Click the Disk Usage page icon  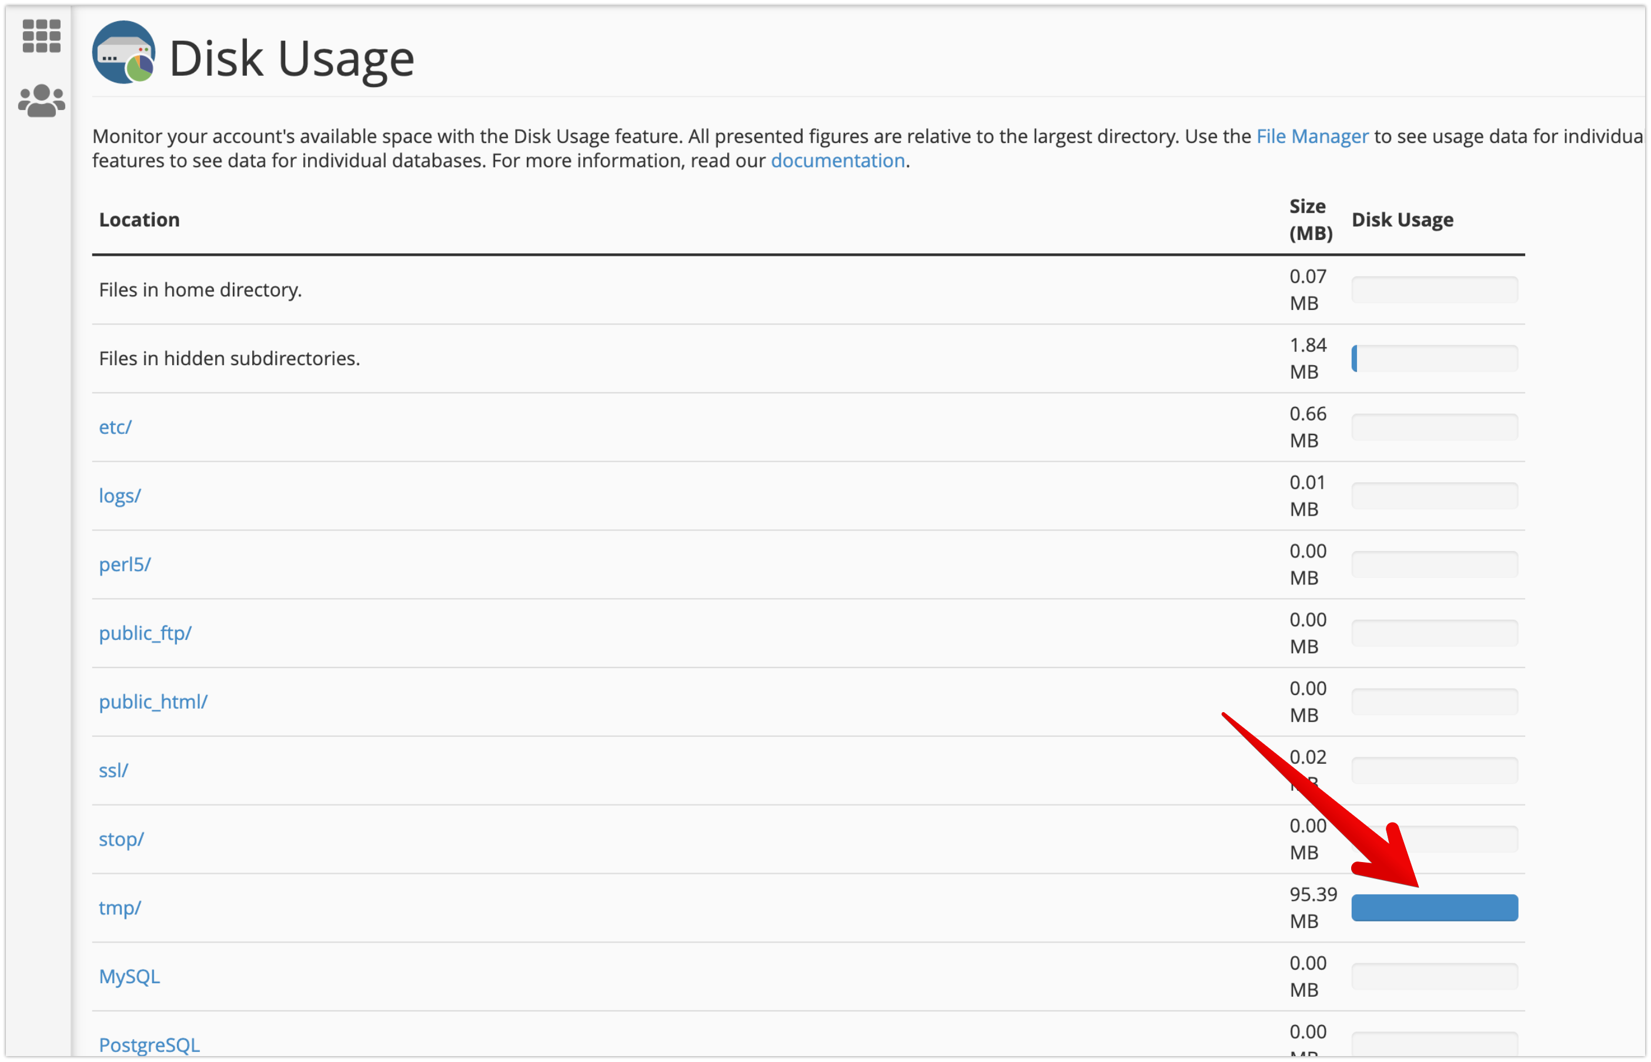tap(124, 53)
